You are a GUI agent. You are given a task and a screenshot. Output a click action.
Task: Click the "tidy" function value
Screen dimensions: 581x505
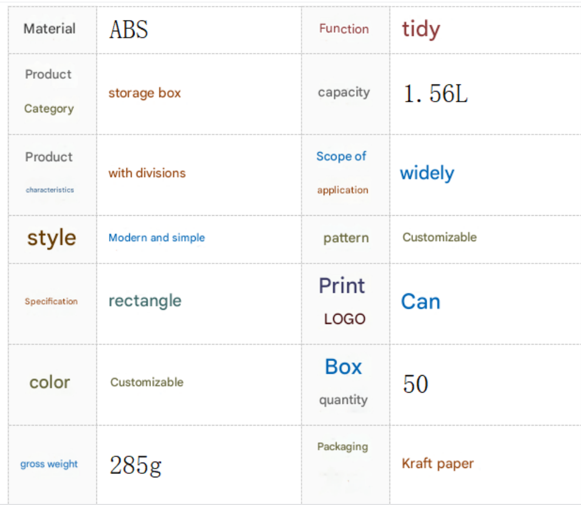point(421,29)
